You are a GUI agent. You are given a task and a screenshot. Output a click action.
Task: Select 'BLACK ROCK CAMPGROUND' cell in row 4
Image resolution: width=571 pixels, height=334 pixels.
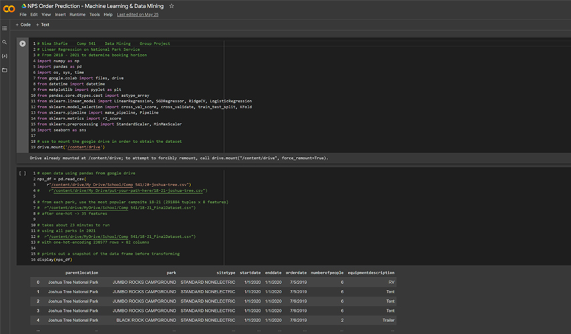[146, 320]
